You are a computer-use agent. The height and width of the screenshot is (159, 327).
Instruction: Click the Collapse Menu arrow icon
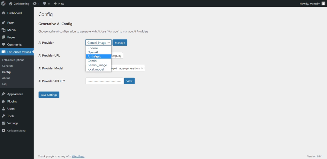(x=4, y=131)
